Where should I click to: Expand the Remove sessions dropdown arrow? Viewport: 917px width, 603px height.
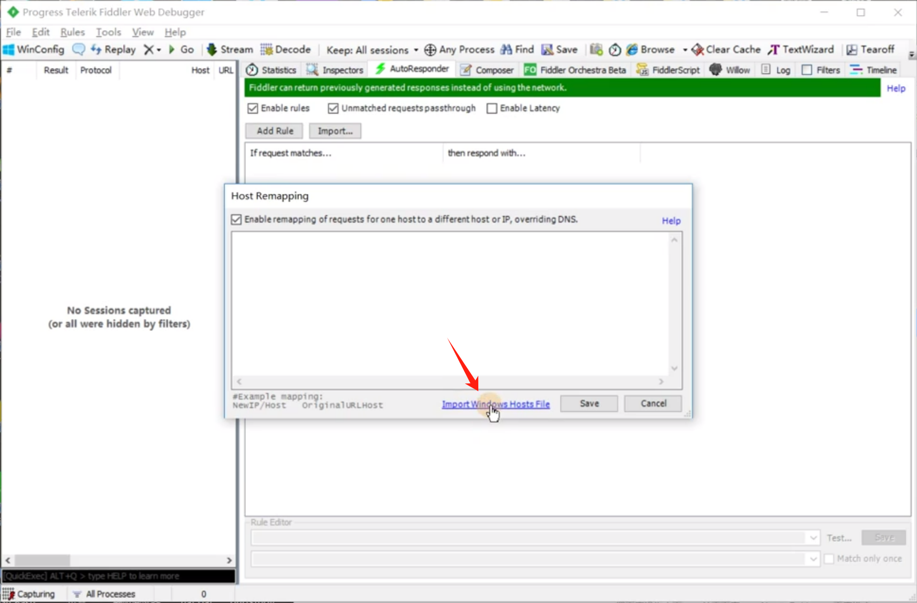tap(159, 50)
